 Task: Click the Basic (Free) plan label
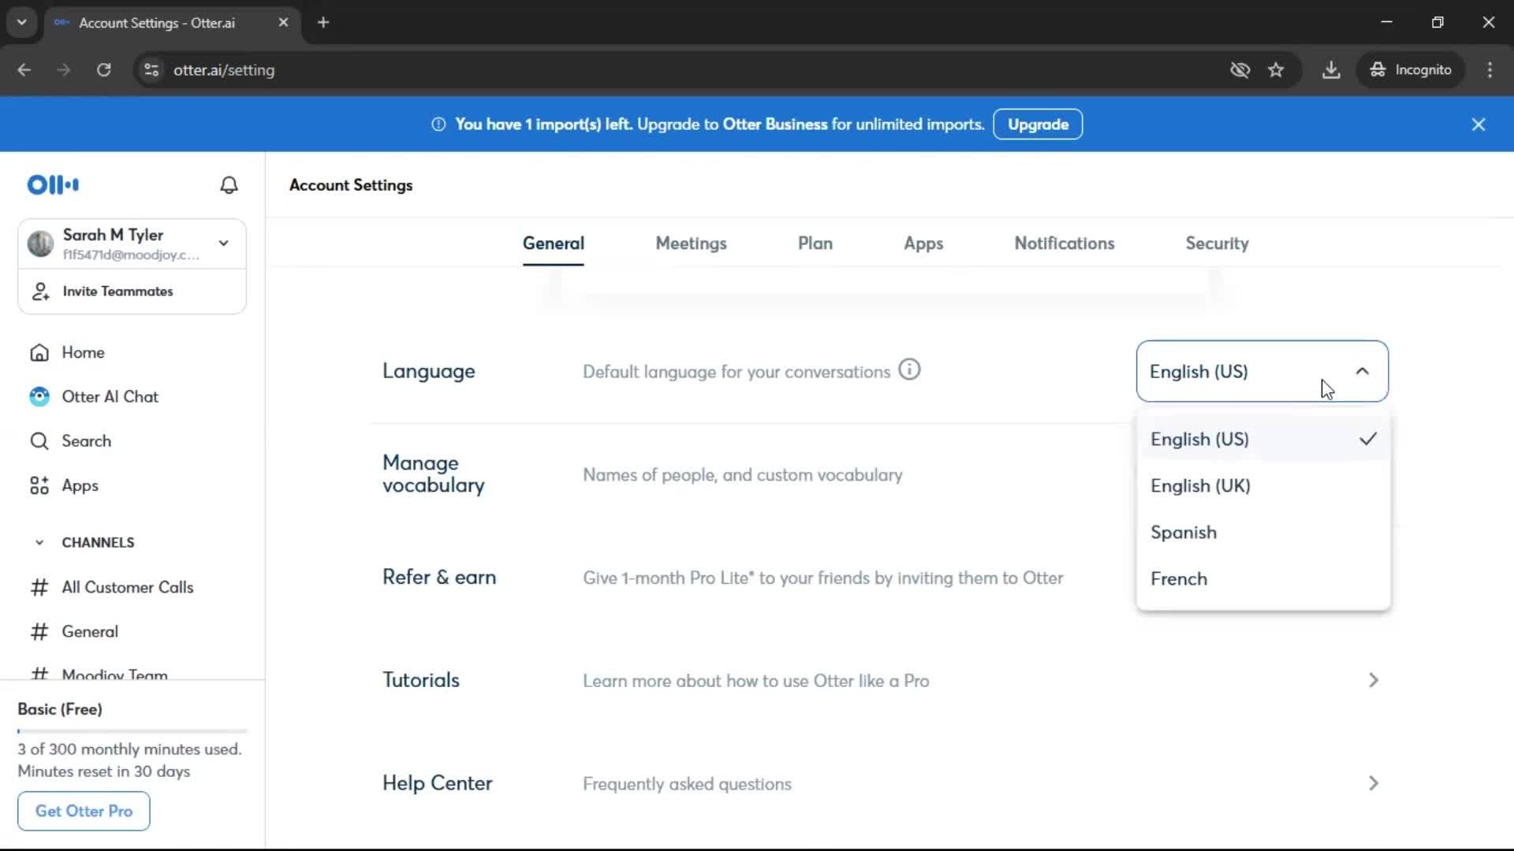[x=60, y=709]
